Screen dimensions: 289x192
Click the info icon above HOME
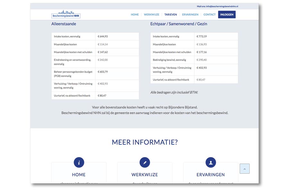(x=79, y=163)
